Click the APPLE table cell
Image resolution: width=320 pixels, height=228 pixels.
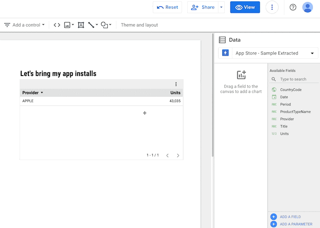pos(28,101)
